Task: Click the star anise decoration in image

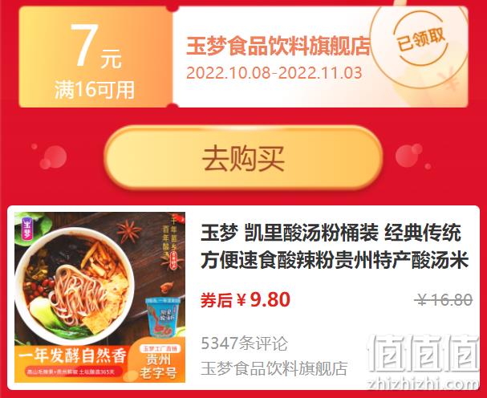Action: pyautogui.click(x=128, y=231)
